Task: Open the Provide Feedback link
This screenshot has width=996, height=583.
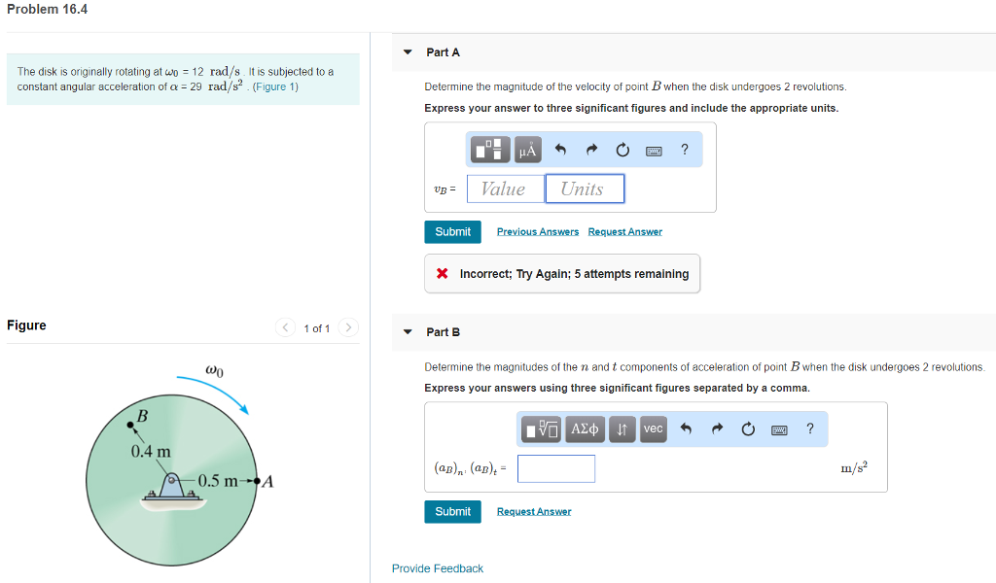Action: [437, 567]
